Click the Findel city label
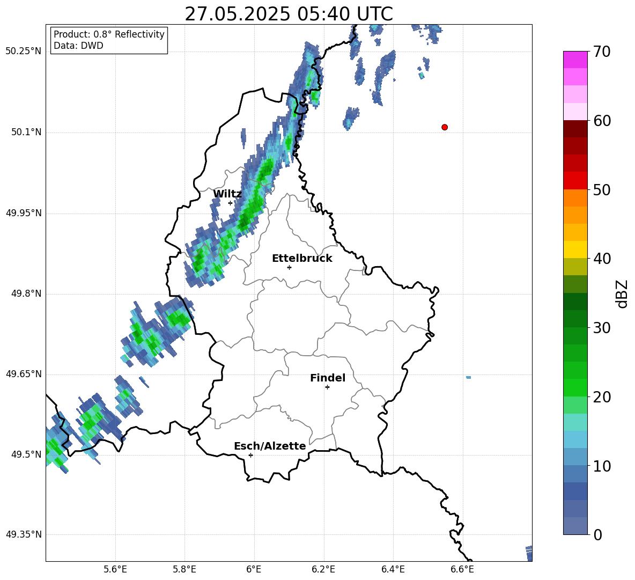The width and height of the screenshot is (635, 580). coord(328,378)
